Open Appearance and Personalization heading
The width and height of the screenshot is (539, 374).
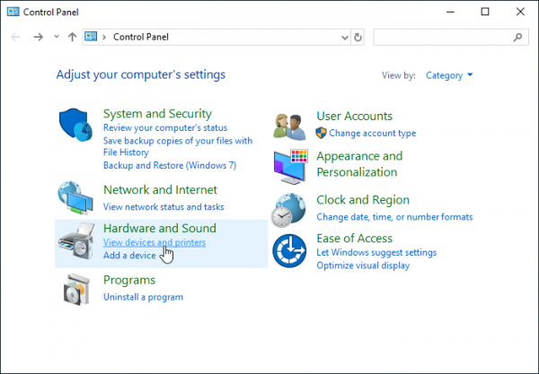[x=359, y=164]
